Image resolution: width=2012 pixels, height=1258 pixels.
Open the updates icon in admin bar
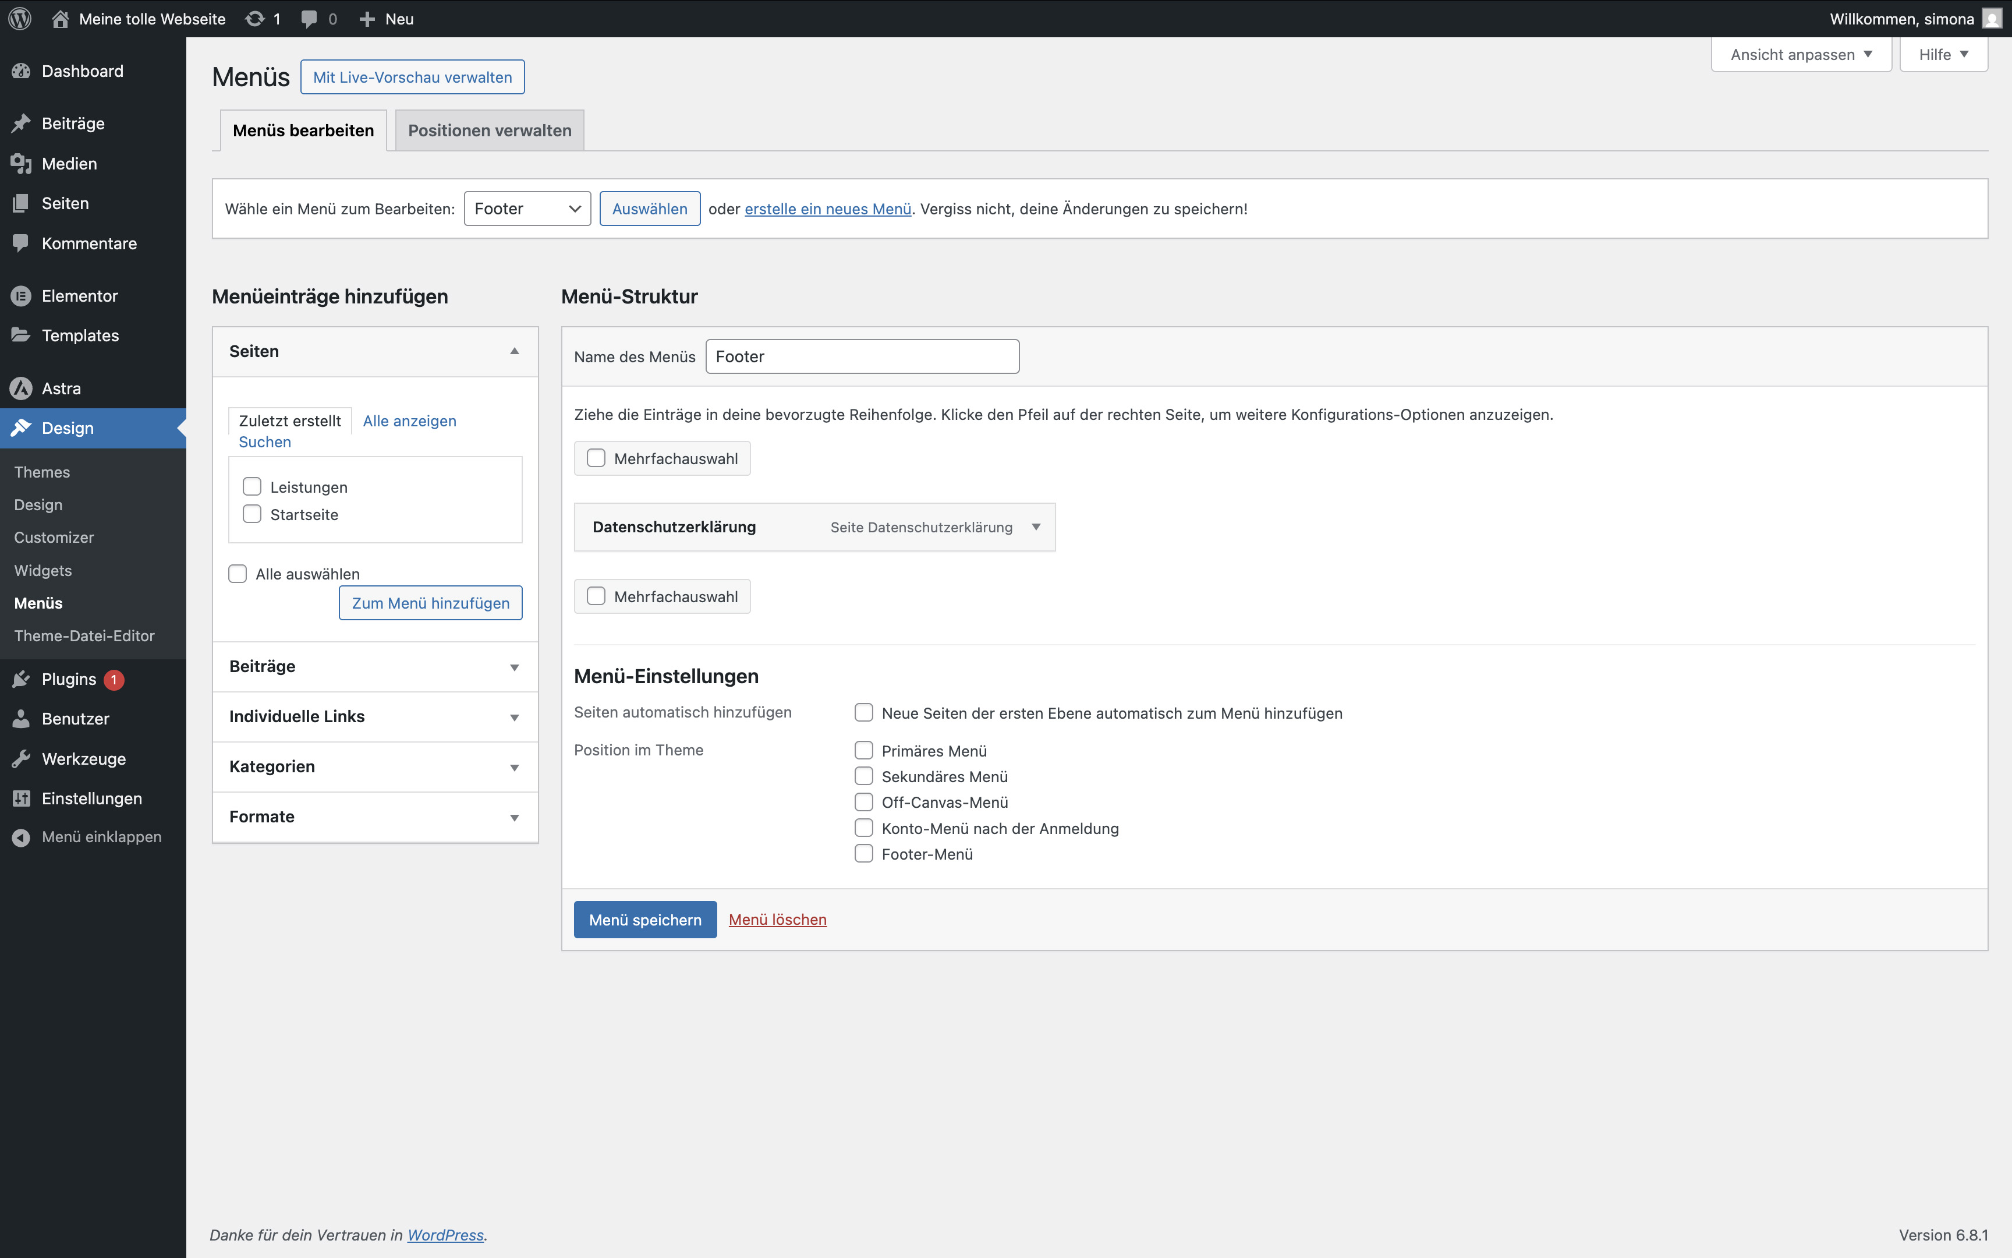(255, 18)
